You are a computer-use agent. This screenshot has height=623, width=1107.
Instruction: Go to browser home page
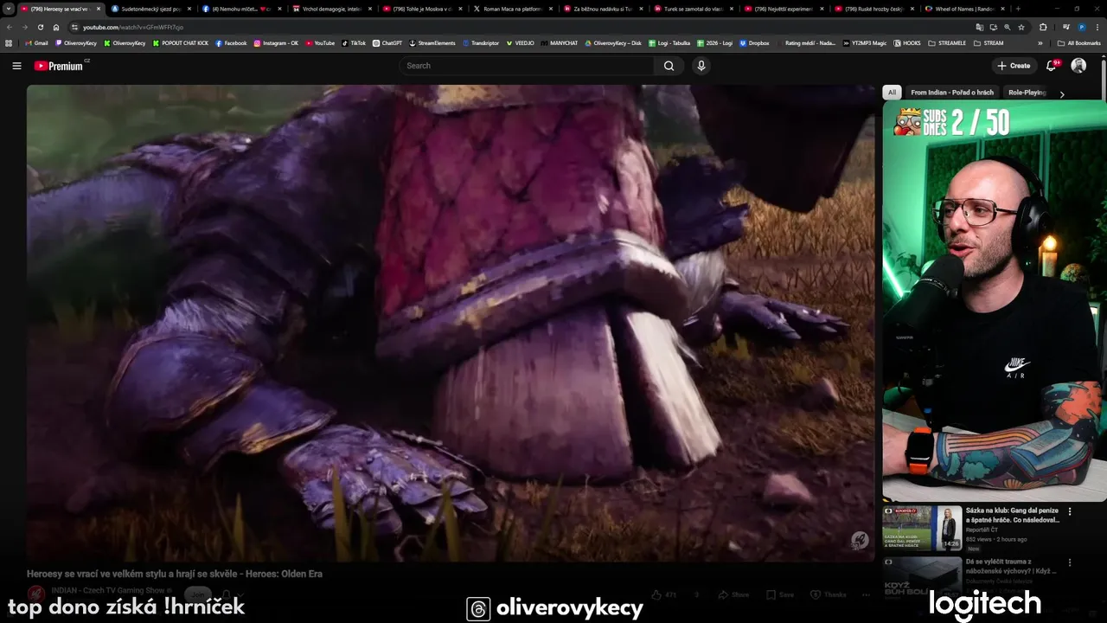(x=56, y=27)
